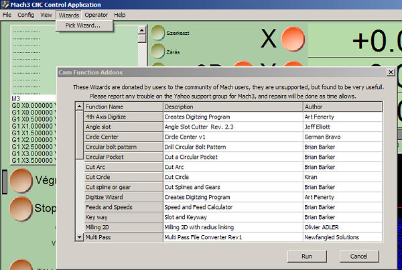402x270 pixels.
Task: Click 'Cut a Circular Pocket' description
Action: pos(232,157)
